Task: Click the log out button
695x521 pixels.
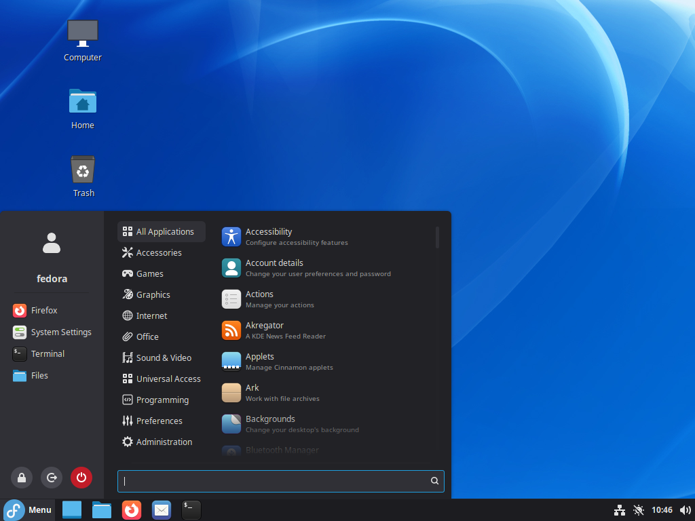Action: [x=52, y=478]
